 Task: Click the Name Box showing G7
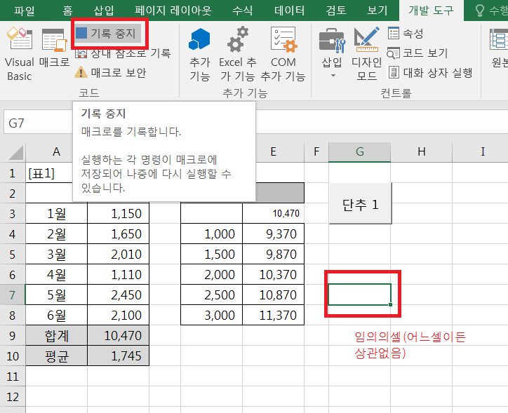[x=35, y=123]
